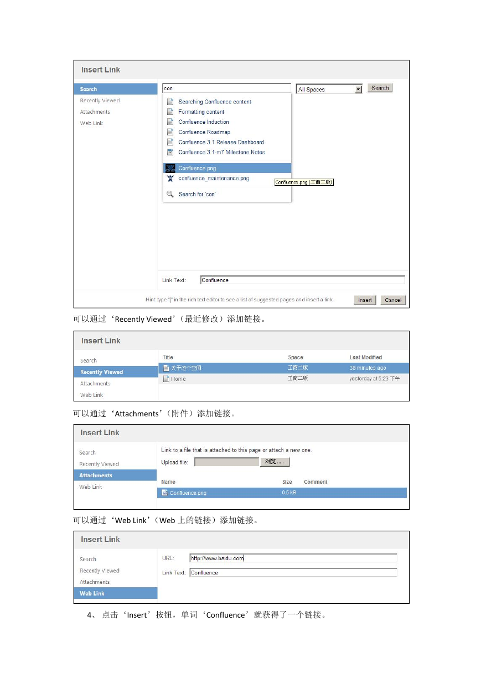Click 工商二版 space cell in Home row
This screenshot has width=481, height=679.
click(x=298, y=379)
